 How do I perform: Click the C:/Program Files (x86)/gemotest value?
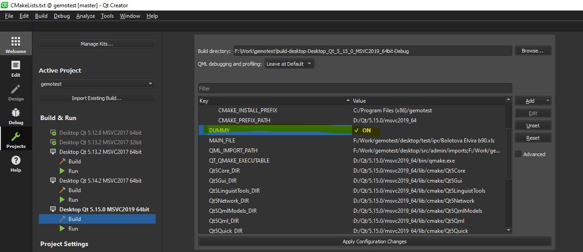(393, 110)
